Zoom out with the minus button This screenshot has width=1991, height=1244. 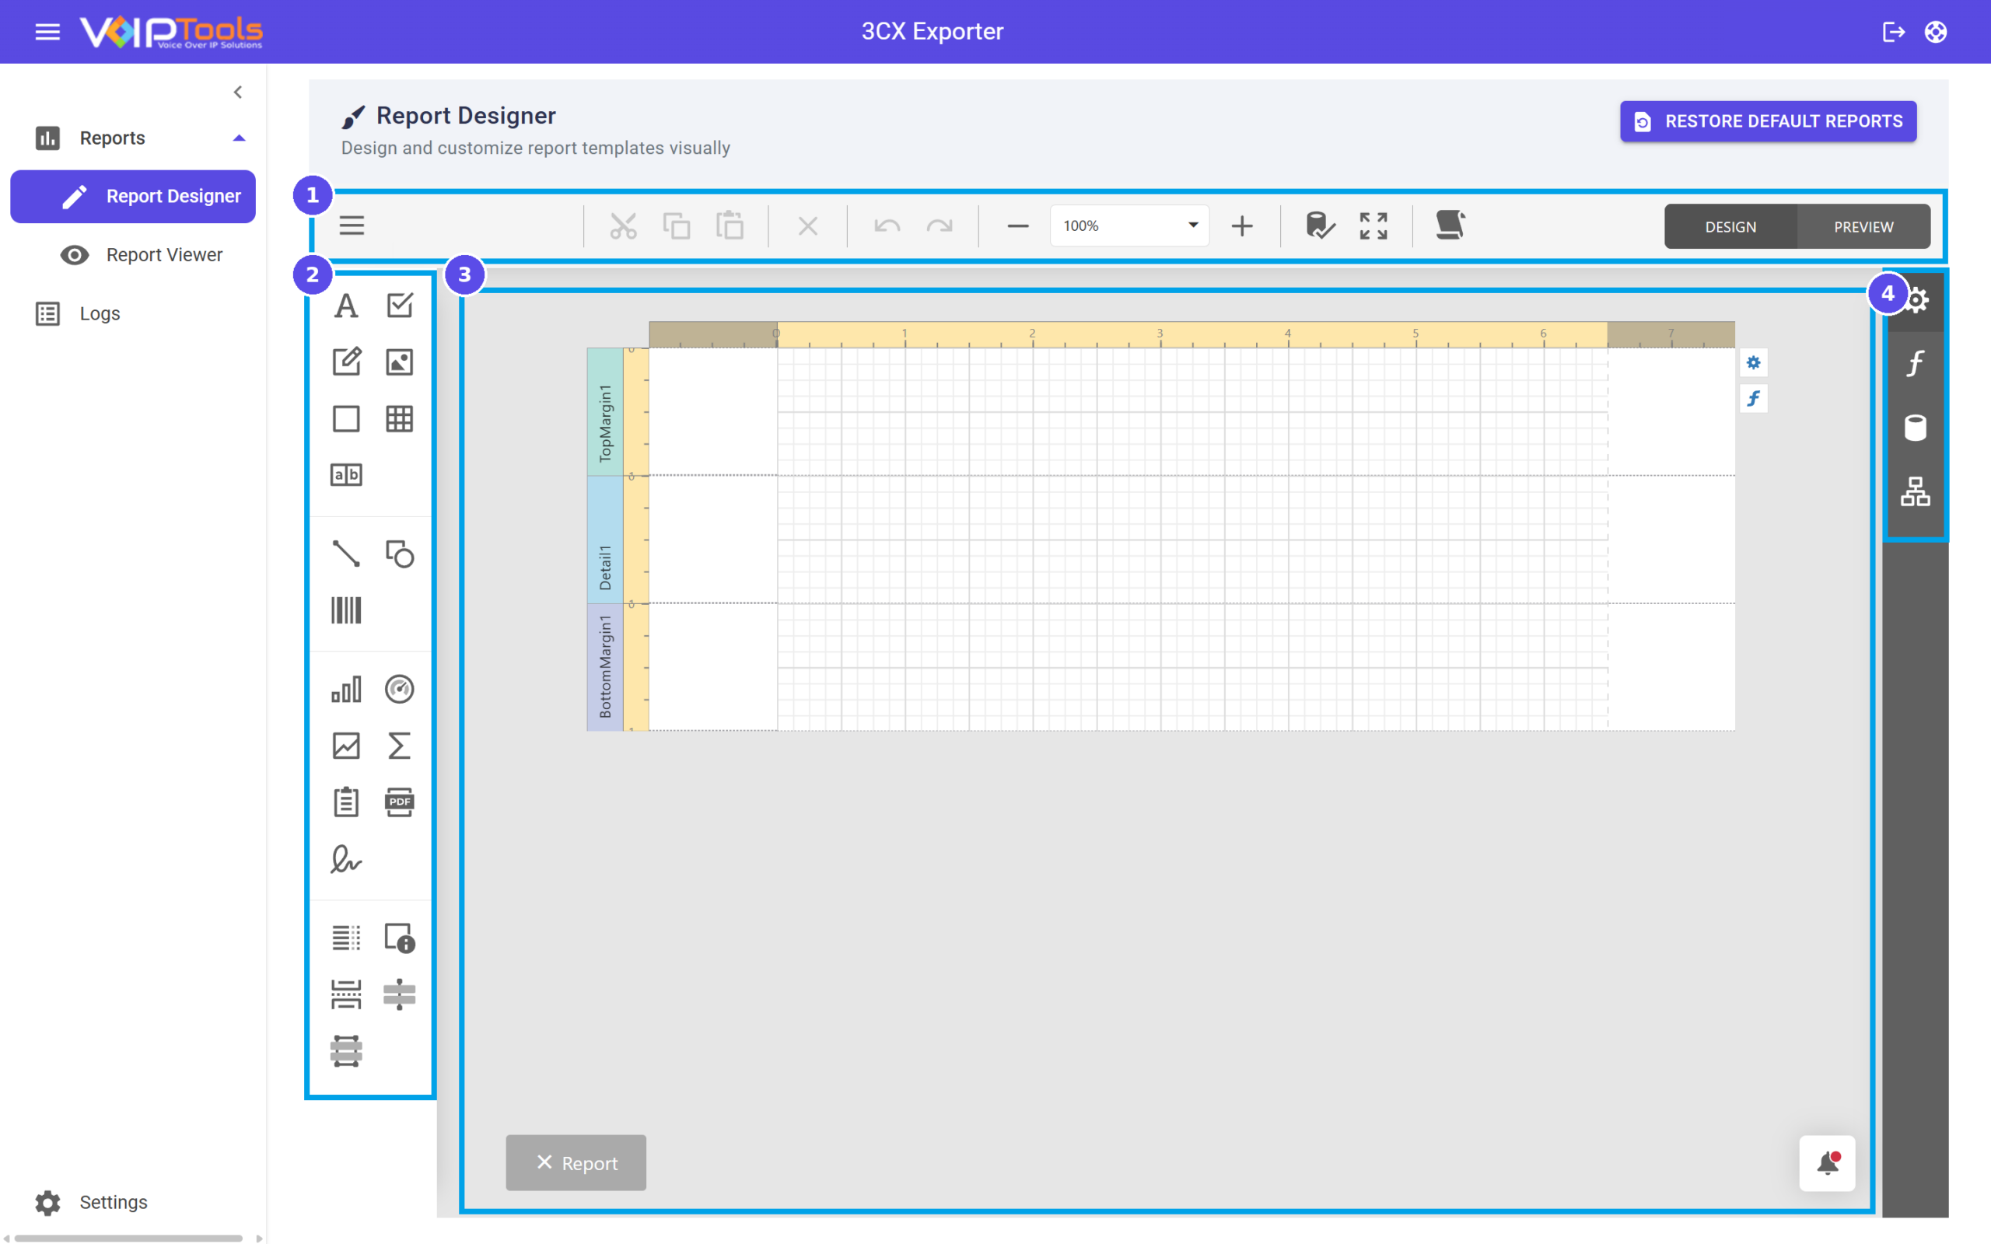[1018, 225]
